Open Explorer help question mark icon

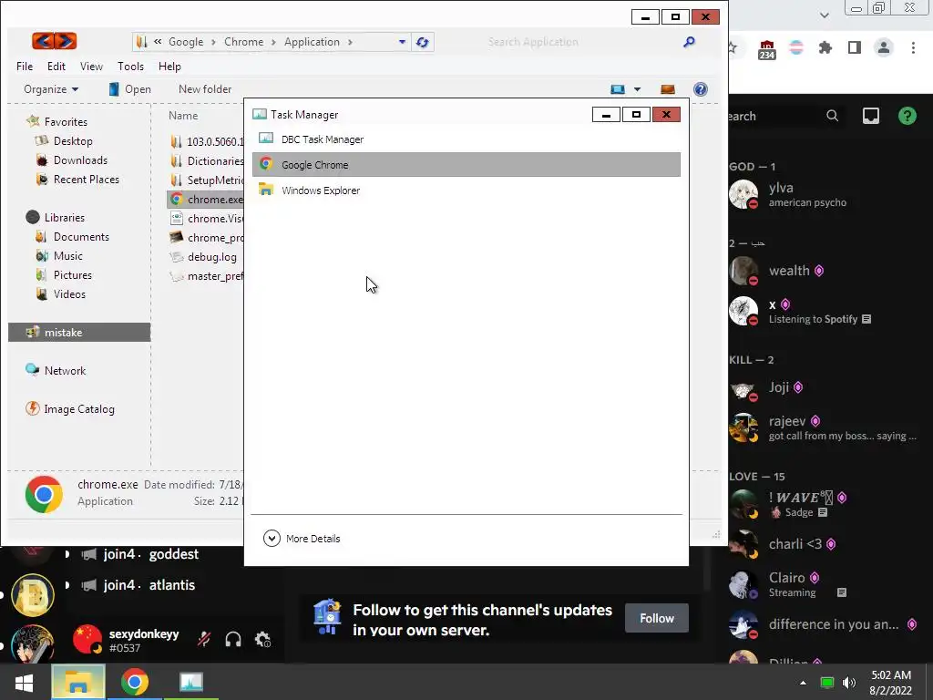(701, 89)
